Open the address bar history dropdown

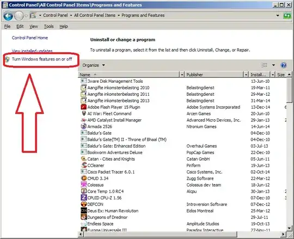pos(278,16)
